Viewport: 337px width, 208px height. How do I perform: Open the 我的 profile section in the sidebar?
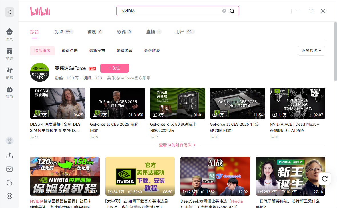click(9, 92)
